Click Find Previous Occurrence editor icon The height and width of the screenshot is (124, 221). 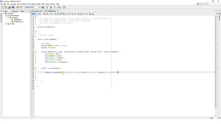pos(58,14)
